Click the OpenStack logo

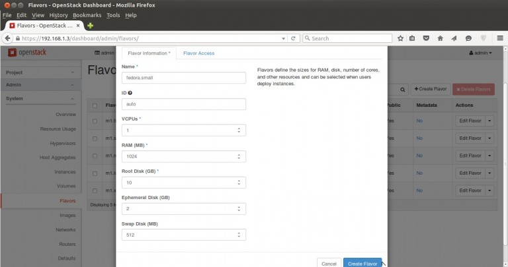pos(27,53)
